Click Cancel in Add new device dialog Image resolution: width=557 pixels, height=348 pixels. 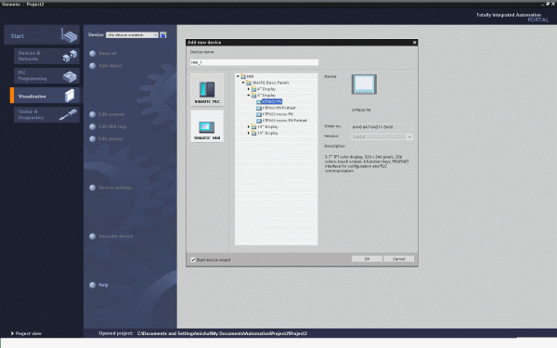[x=398, y=259]
